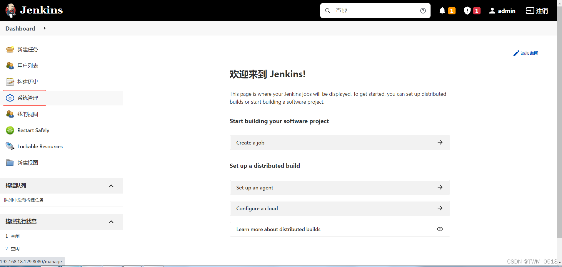The height and width of the screenshot is (267, 562).
Task: Open the 构建执行状态 heading link
Action: click(x=21, y=221)
